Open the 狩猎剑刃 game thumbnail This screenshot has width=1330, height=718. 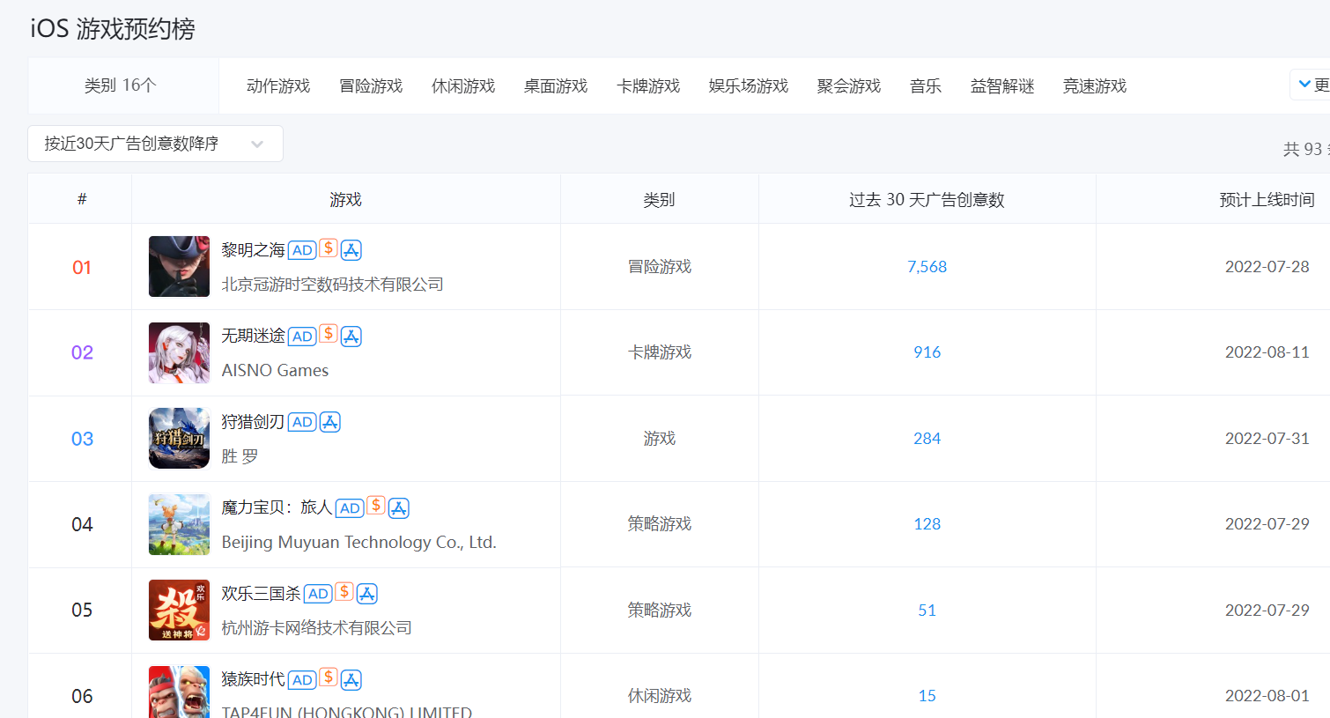pyautogui.click(x=180, y=438)
